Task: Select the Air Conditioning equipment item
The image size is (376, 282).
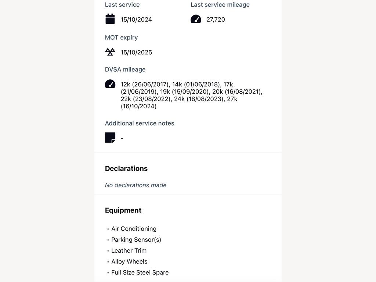Action: pyautogui.click(x=134, y=229)
